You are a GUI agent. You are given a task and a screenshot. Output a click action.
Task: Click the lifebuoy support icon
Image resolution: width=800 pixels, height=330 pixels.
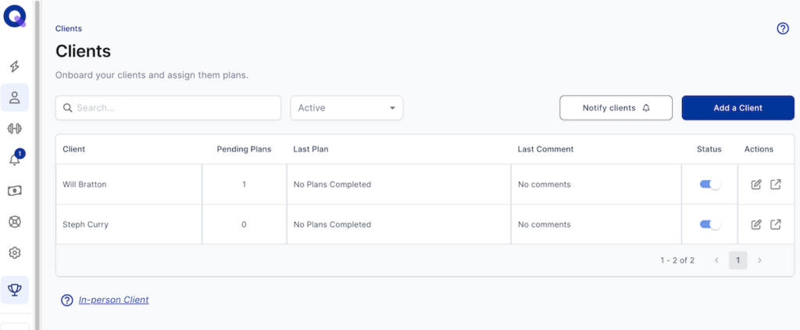pyautogui.click(x=14, y=221)
